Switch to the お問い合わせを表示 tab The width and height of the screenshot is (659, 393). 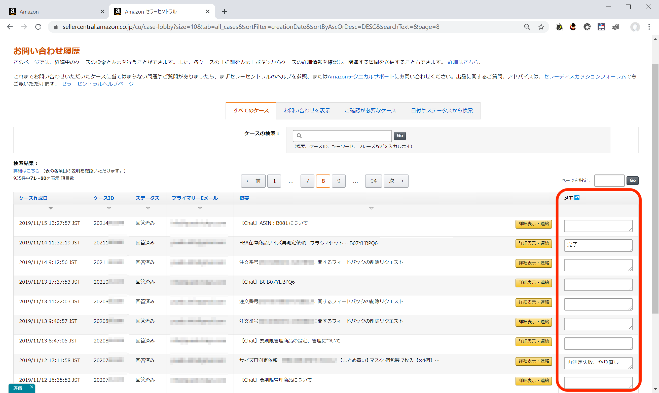coord(307,110)
